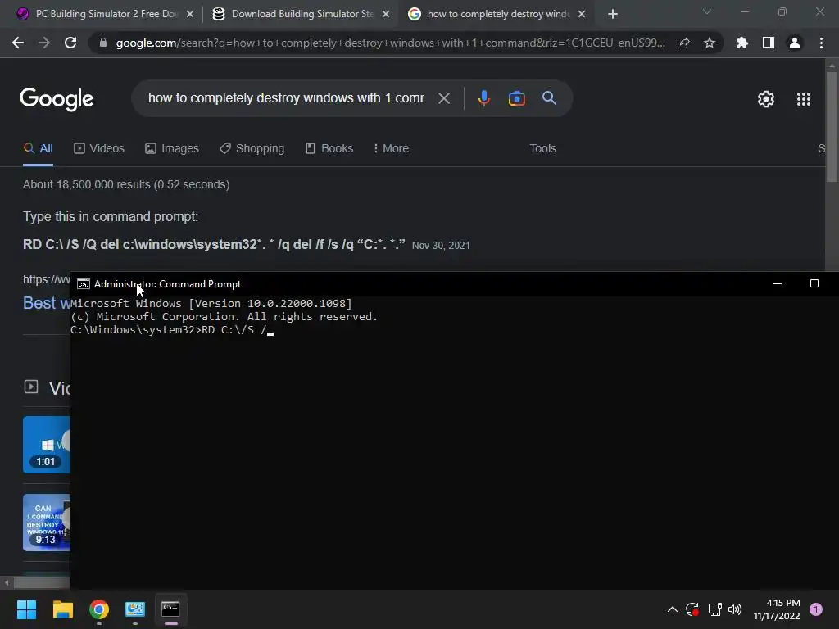Open File Explorer from the taskbar

pos(62,609)
